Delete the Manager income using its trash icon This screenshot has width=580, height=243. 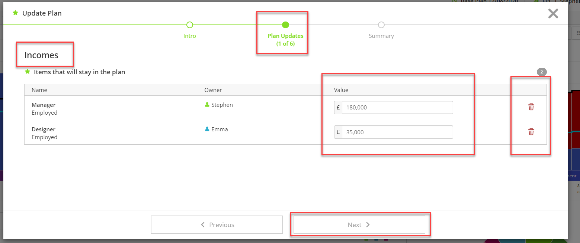click(x=531, y=107)
